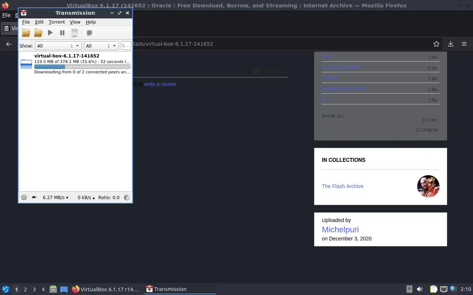Switch to workspace 3
473x295 pixels.
tap(34, 289)
